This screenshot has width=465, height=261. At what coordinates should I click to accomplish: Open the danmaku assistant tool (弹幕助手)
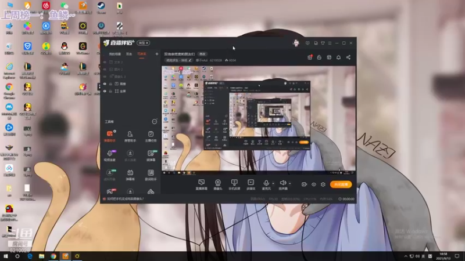tap(110, 136)
